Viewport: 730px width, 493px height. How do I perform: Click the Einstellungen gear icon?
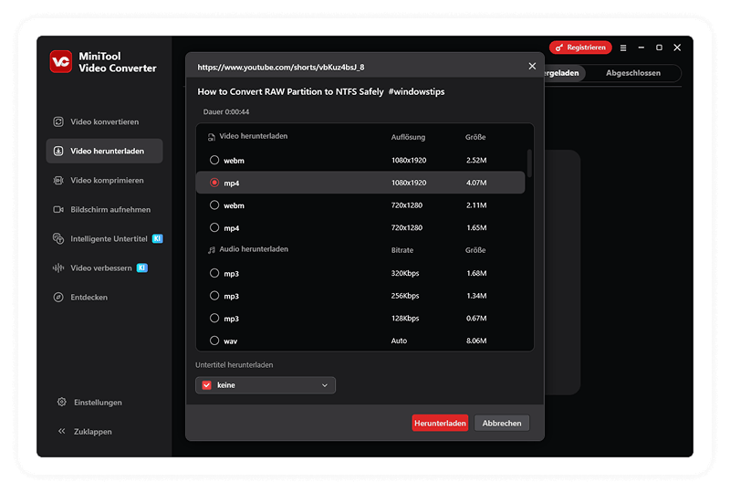[61, 402]
